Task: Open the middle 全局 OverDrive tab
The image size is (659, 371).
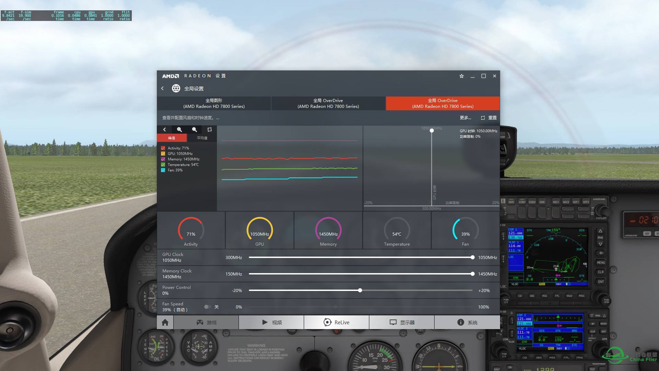Action: coord(328,103)
